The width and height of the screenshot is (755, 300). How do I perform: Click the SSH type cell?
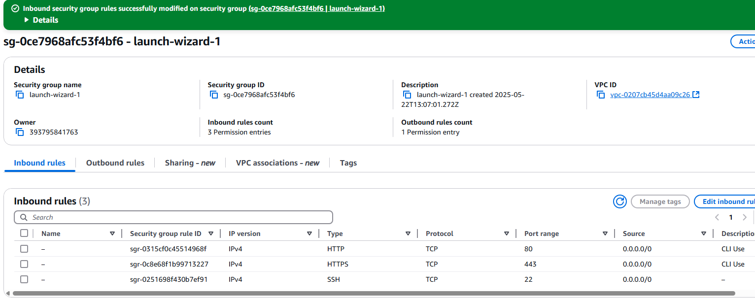point(334,279)
